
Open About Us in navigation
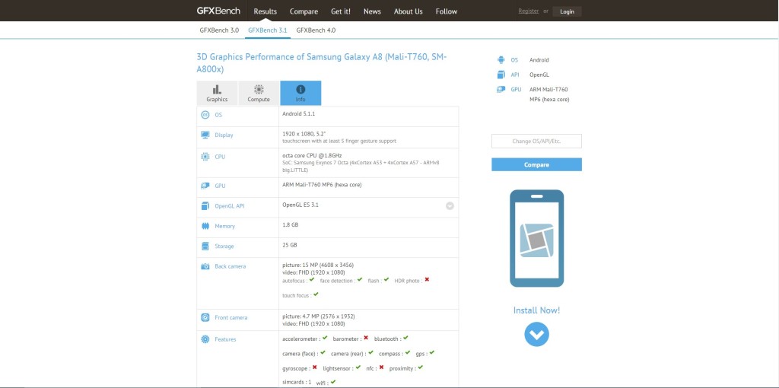pyautogui.click(x=409, y=11)
